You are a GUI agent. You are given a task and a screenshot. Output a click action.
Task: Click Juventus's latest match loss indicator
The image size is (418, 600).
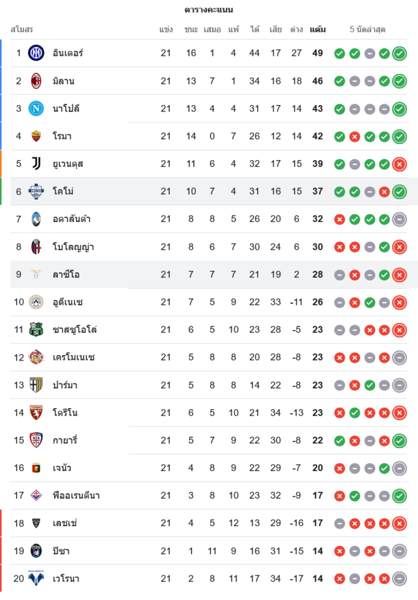point(399,164)
